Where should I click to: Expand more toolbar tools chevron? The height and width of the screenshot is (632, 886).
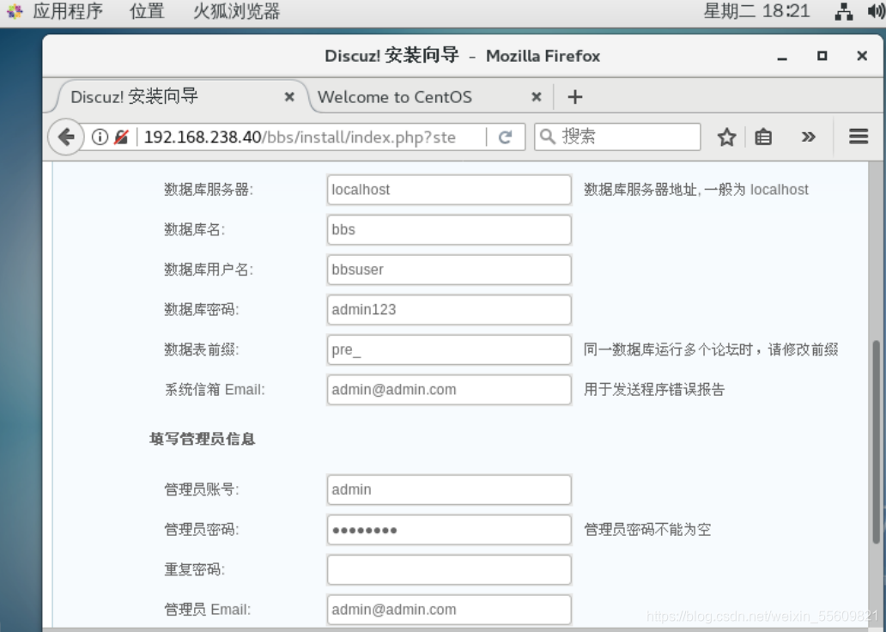[x=809, y=137]
